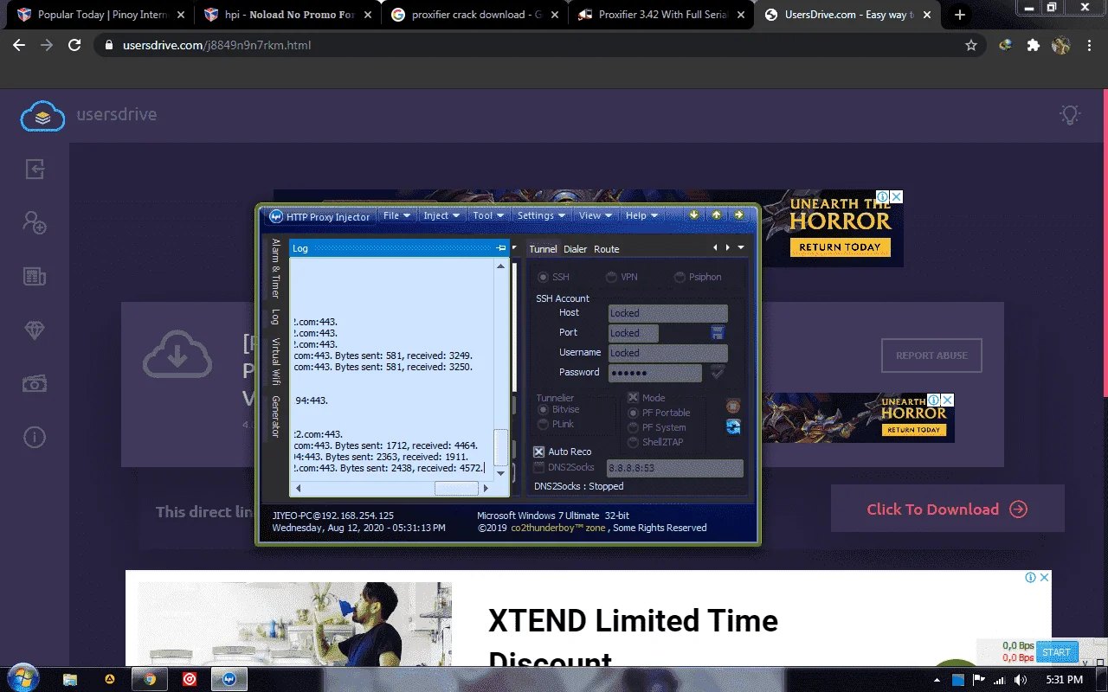Open the Settings dropdown menu
The image size is (1108, 692).
tap(541, 215)
